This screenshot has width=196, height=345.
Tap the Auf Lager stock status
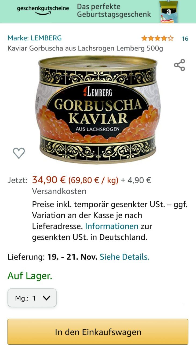click(x=30, y=276)
